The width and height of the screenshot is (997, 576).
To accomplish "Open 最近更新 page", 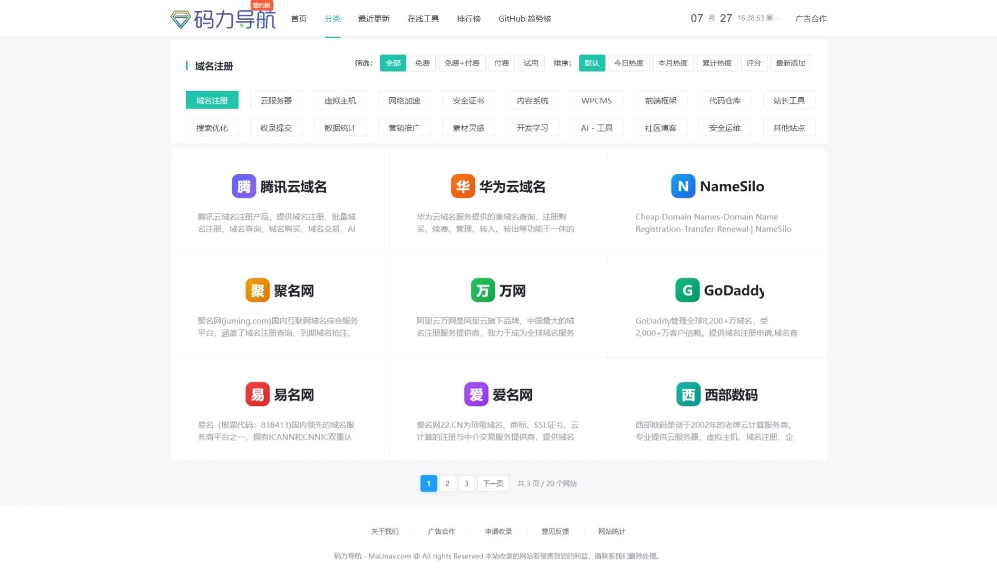I will 373,18.
